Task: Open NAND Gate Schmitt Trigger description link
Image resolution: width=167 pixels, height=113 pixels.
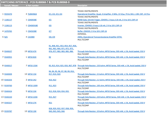Action: click(108, 20)
